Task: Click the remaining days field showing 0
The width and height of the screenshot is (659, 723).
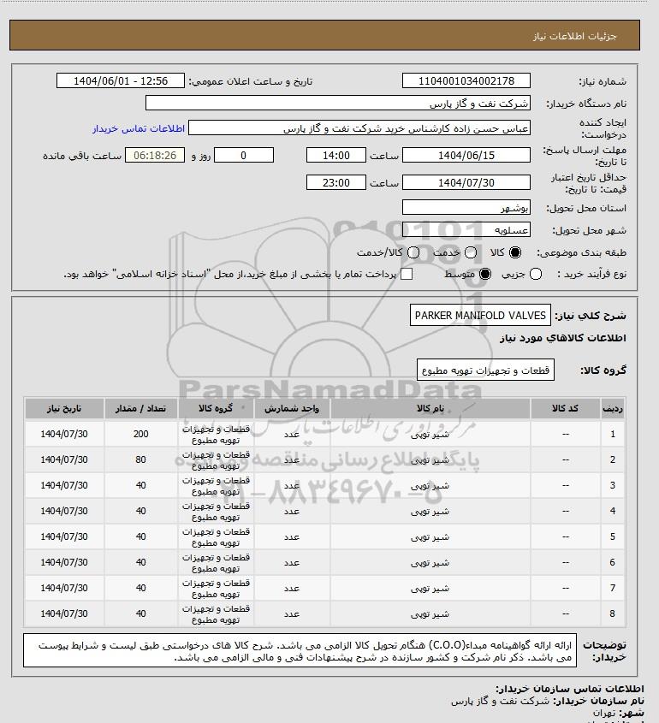Action: [x=244, y=155]
